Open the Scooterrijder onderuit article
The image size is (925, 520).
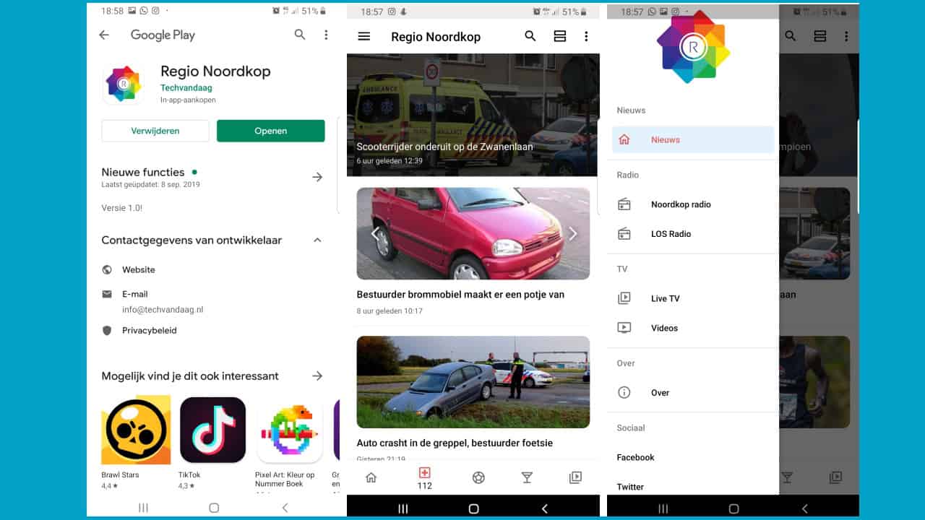tap(473, 115)
